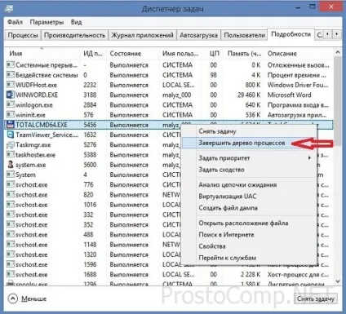Switch to the Журнал приложений tab

(142, 35)
